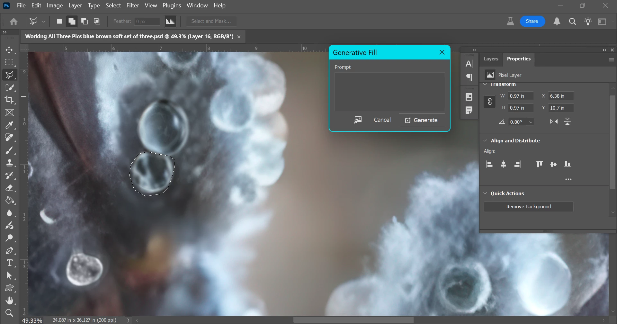Viewport: 617px width, 324px height.
Task: Toggle link between width and height
Action: (490, 102)
